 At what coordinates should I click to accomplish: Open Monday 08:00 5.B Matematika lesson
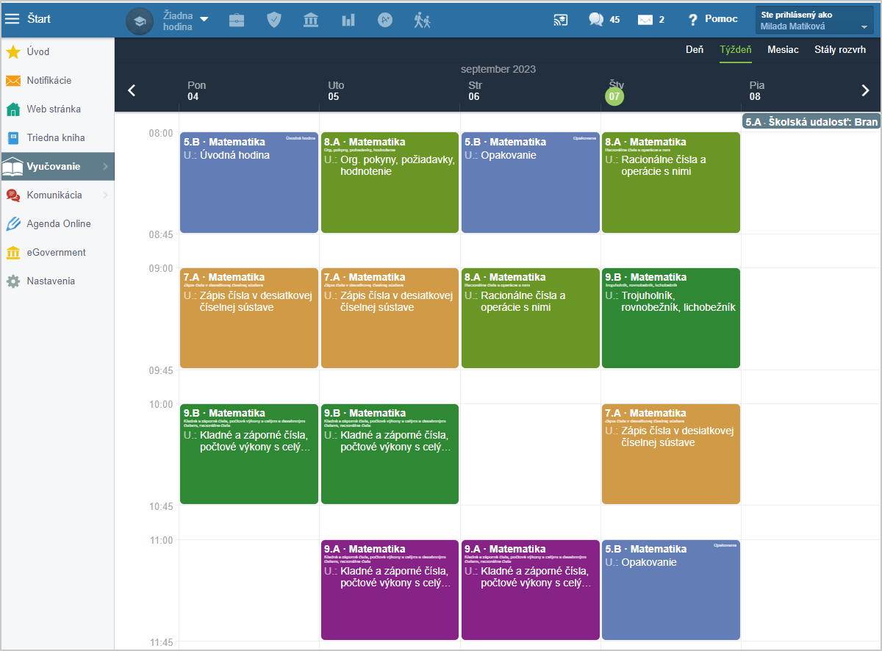click(x=248, y=183)
